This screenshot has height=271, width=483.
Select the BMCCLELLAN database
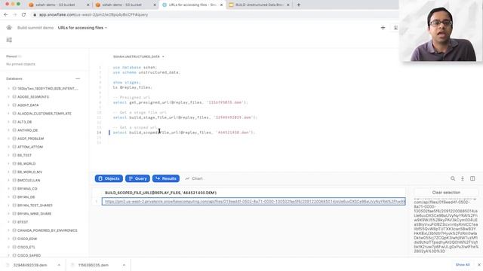point(29,181)
